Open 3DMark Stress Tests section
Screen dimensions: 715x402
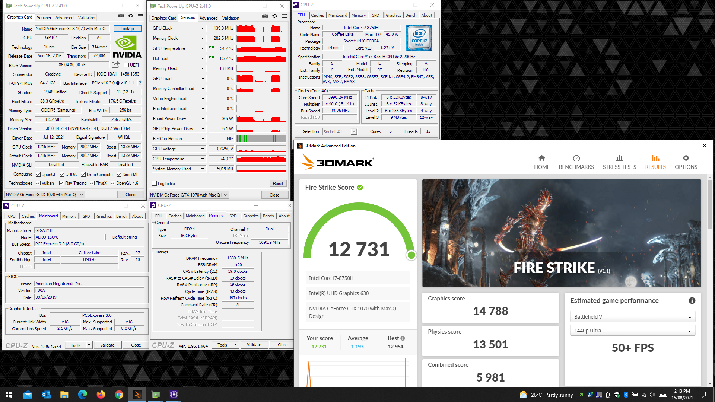[x=619, y=162]
